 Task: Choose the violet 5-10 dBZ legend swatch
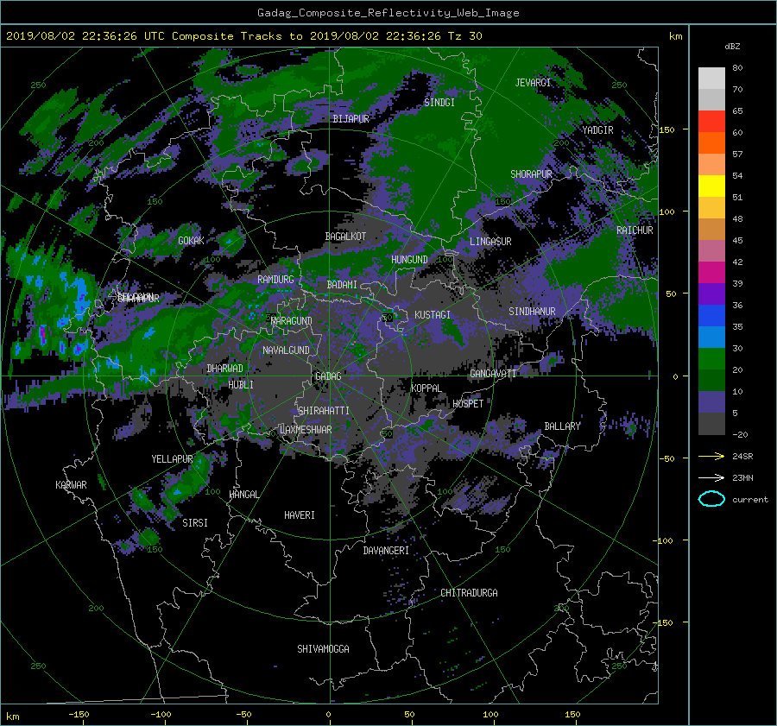point(711,402)
